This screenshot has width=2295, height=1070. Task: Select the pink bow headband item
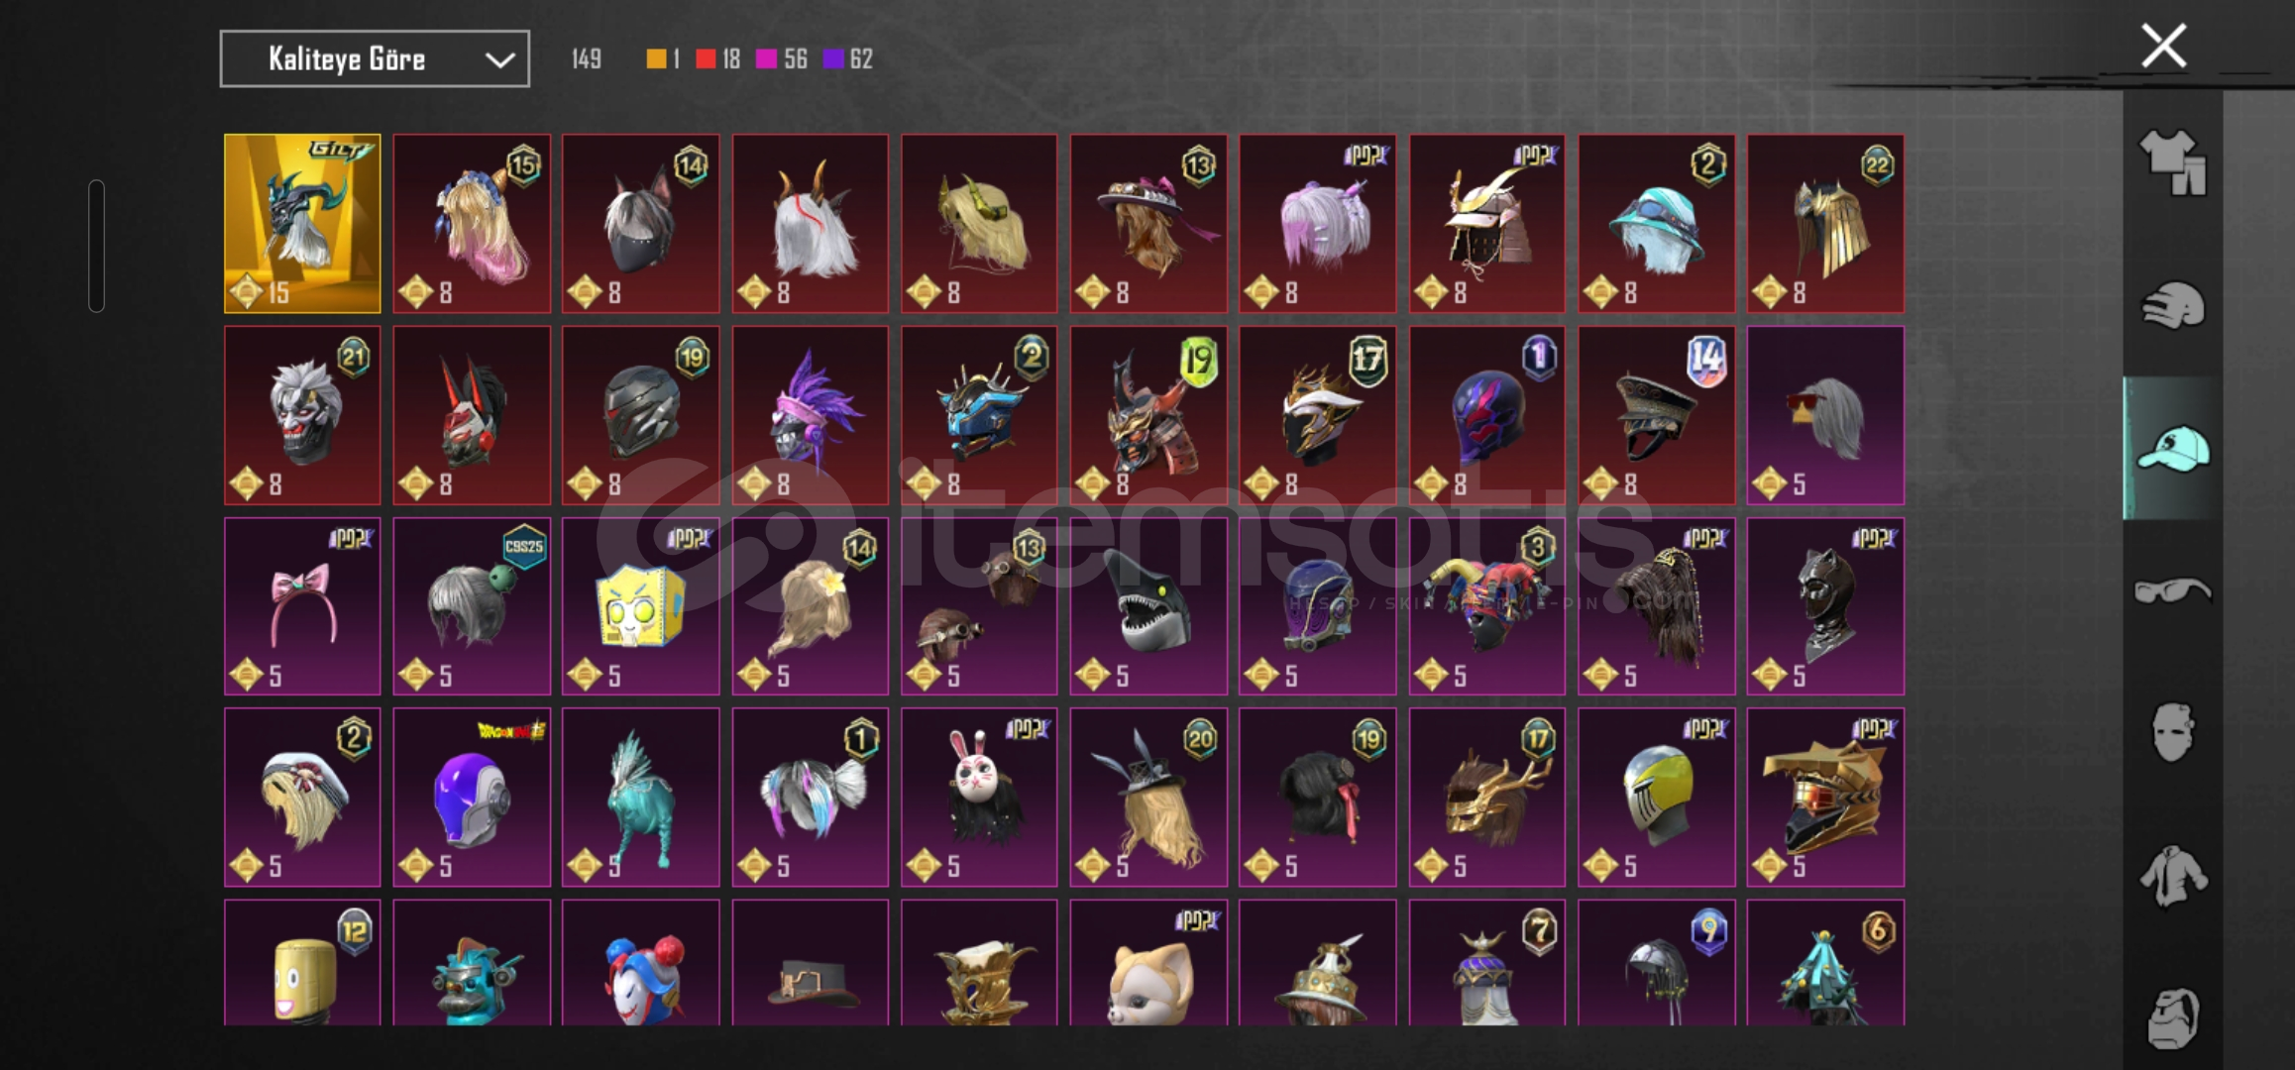tap(302, 606)
